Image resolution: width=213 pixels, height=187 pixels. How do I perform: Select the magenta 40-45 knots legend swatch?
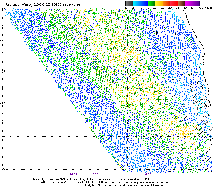point(189,3)
